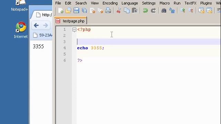
Task: Zoom out toolbar icon
Action: coord(191,11)
